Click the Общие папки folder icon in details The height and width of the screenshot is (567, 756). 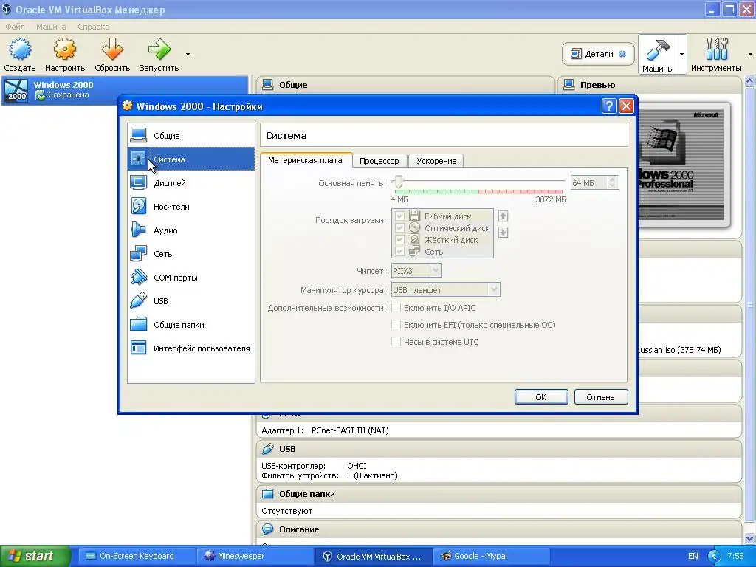[x=267, y=494]
